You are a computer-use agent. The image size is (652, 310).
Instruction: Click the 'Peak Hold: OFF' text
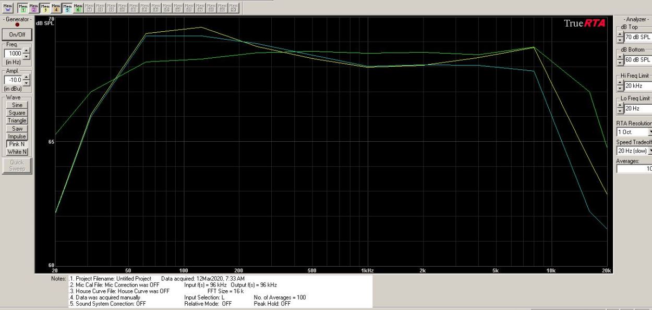click(272, 304)
